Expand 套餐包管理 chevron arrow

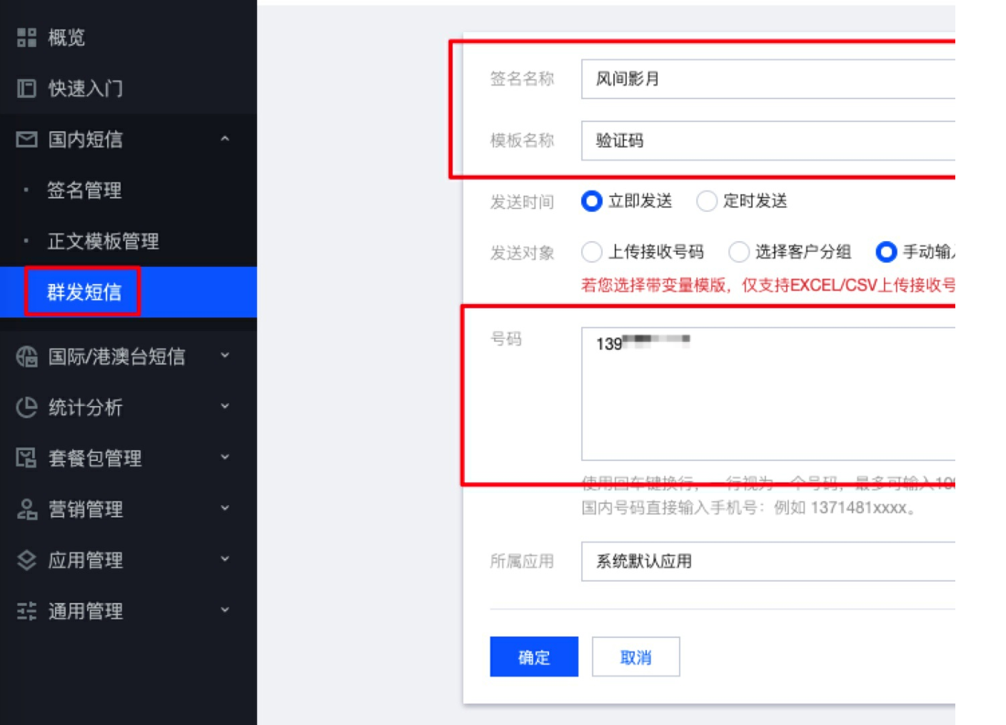[x=225, y=457]
